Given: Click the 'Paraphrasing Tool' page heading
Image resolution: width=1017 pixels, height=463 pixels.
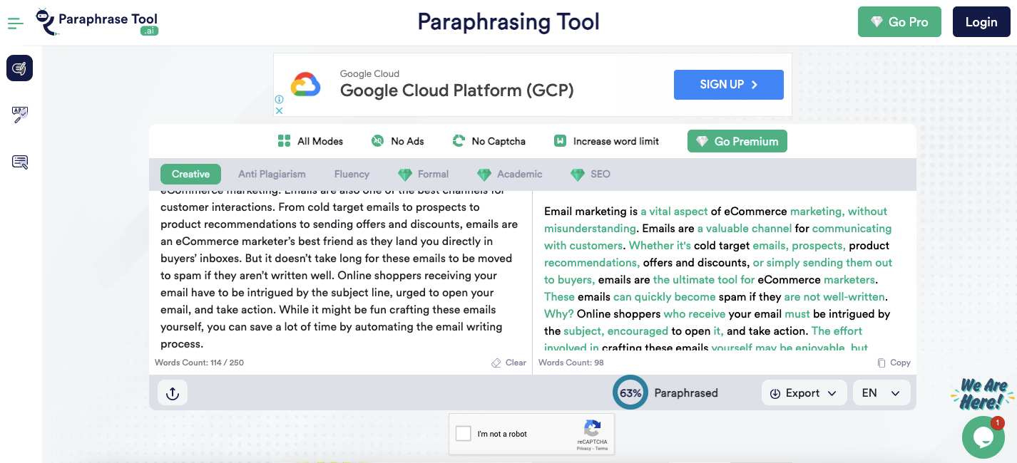Looking at the screenshot, I should pos(508,21).
